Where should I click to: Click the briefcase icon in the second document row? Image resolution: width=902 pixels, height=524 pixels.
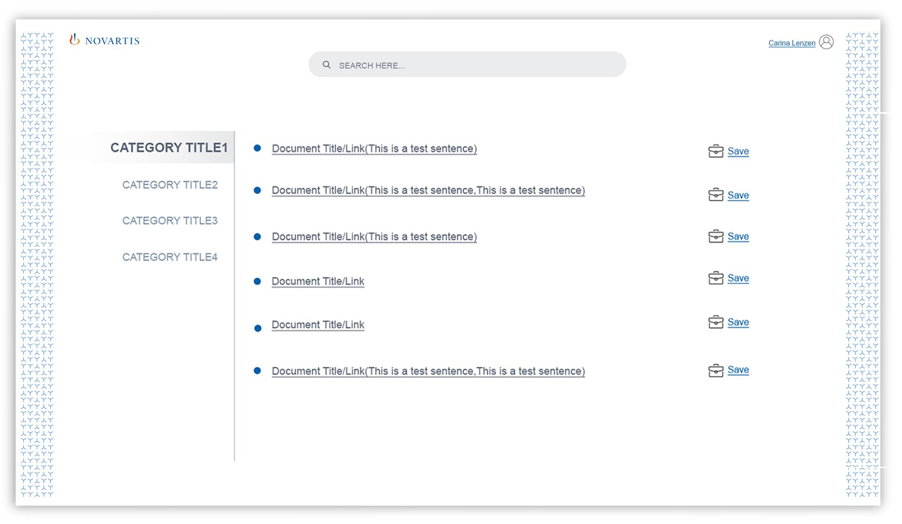point(716,195)
